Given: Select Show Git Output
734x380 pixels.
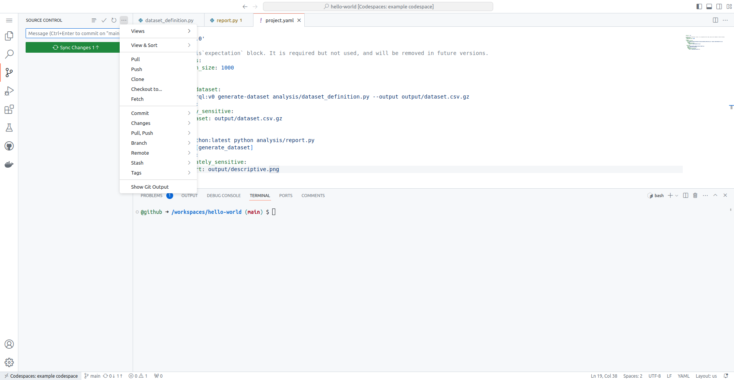Looking at the screenshot, I should pyautogui.click(x=158, y=187).
